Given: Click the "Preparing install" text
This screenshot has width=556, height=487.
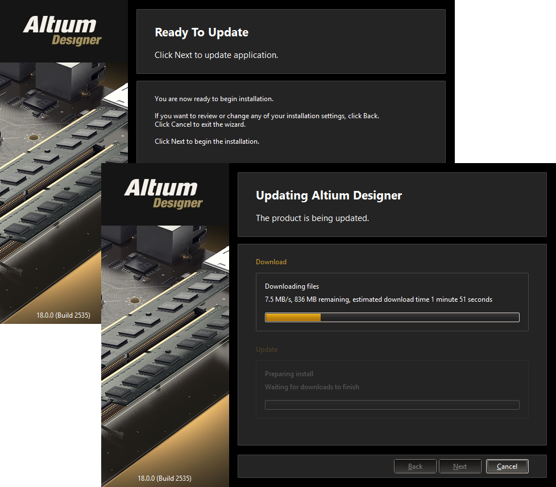Looking at the screenshot, I should (x=289, y=374).
